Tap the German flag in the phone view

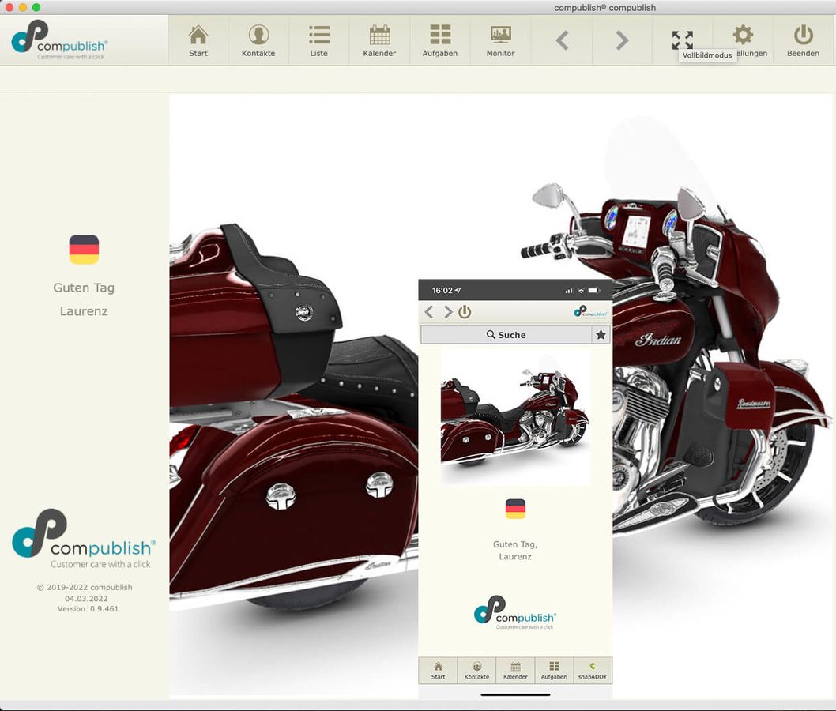click(515, 509)
